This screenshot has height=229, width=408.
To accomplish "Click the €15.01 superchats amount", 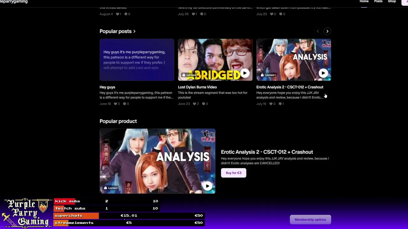I will [x=129, y=216].
